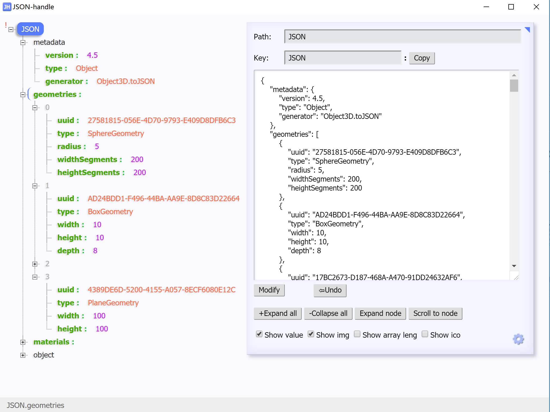The width and height of the screenshot is (550, 412).
Task: Expand geometry node 2 in the tree
Action: (x=35, y=264)
